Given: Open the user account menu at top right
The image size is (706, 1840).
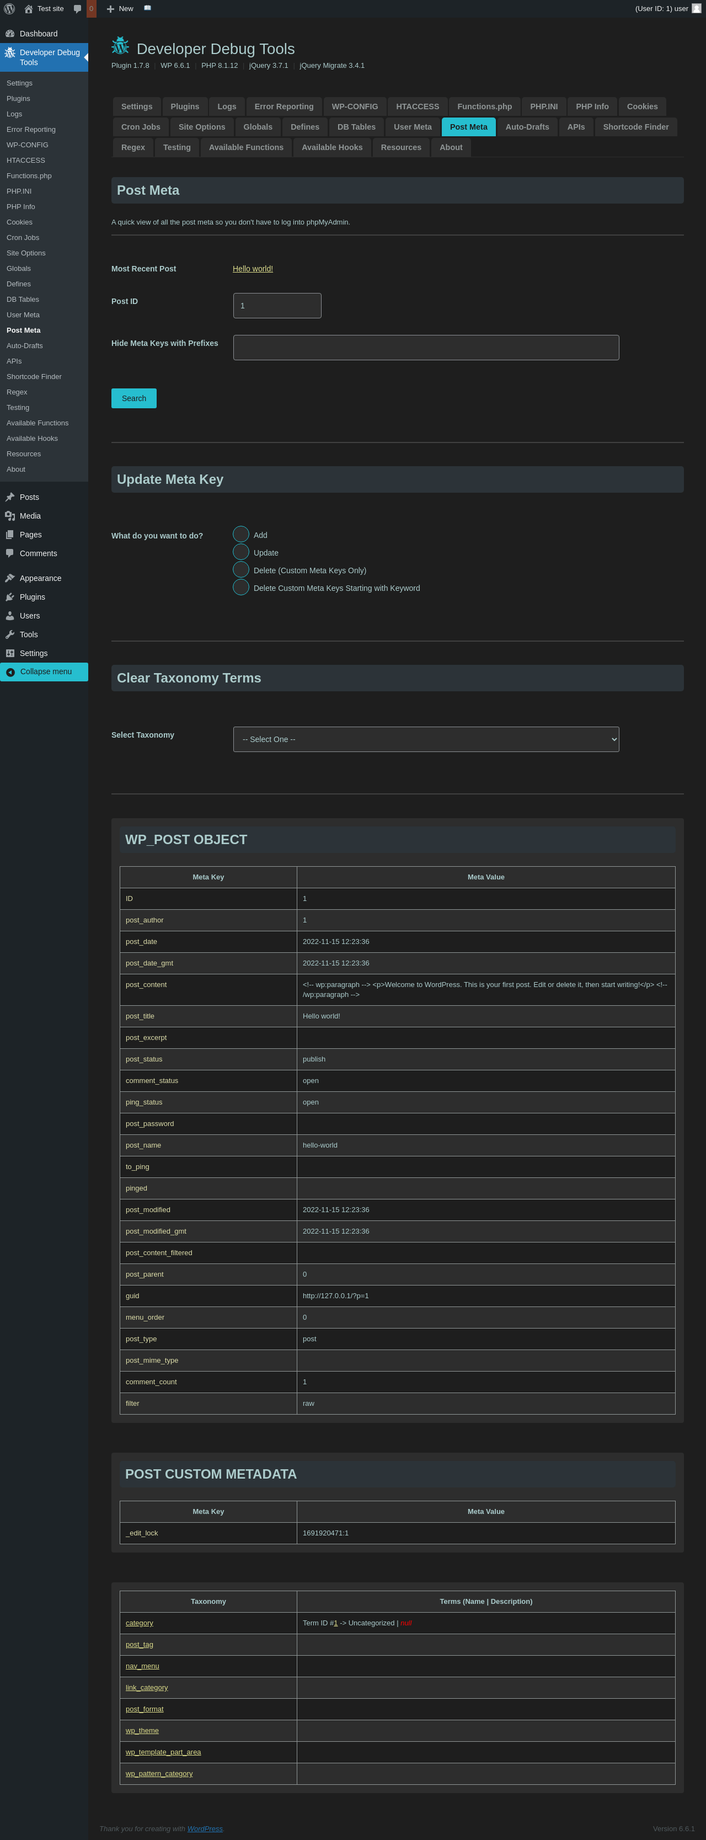Looking at the screenshot, I should coord(667,9).
